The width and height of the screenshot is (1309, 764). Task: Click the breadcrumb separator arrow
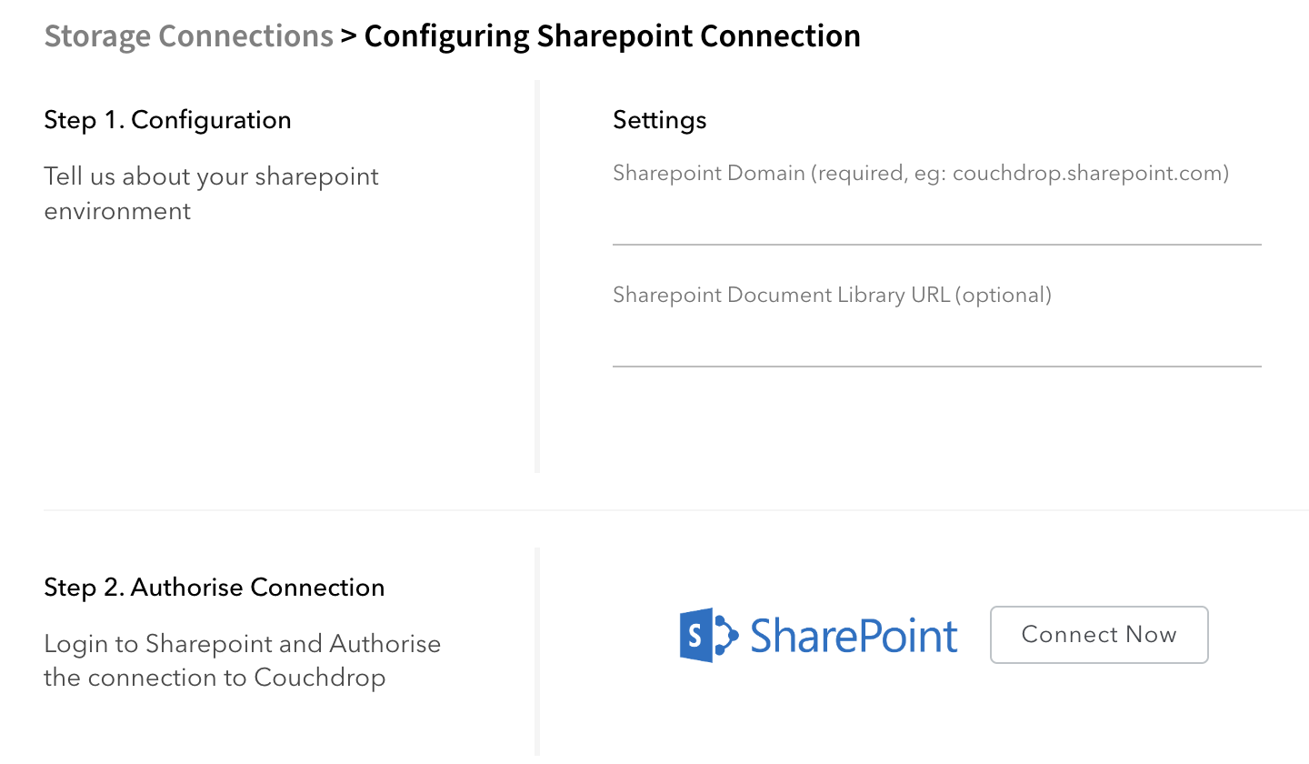[348, 35]
